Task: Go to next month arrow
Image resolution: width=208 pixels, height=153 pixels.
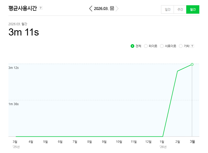Action: point(117,8)
